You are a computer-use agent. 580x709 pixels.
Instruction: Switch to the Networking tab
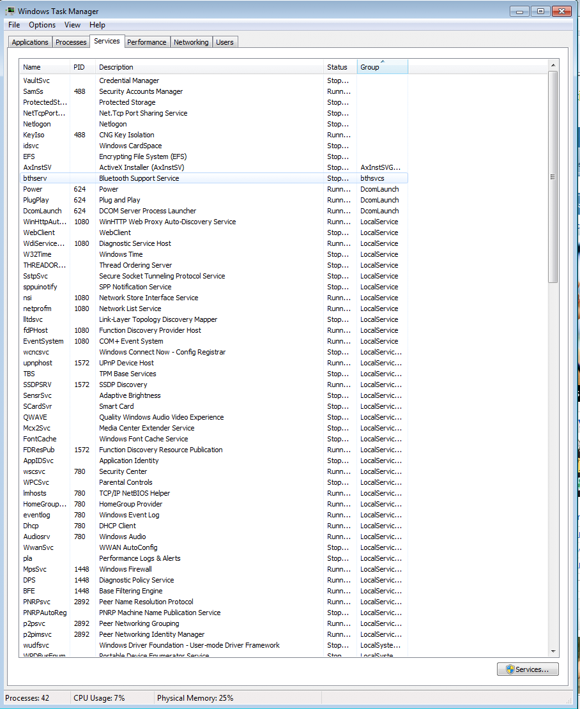[191, 42]
